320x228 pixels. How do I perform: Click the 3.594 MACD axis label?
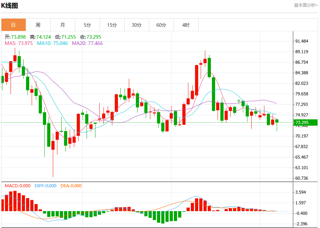[300, 192]
